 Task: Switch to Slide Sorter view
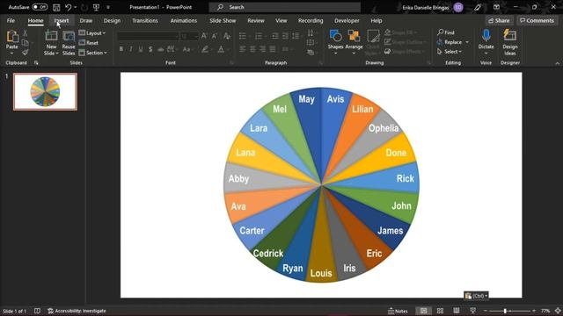[440, 311]
